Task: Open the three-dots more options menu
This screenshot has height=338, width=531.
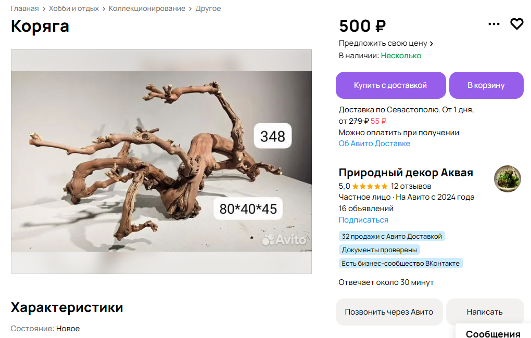Action: coord(494,24)
